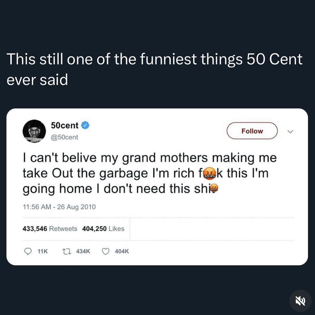Click the 404K like count
This screenshot has height=315, width=315.
122,251
